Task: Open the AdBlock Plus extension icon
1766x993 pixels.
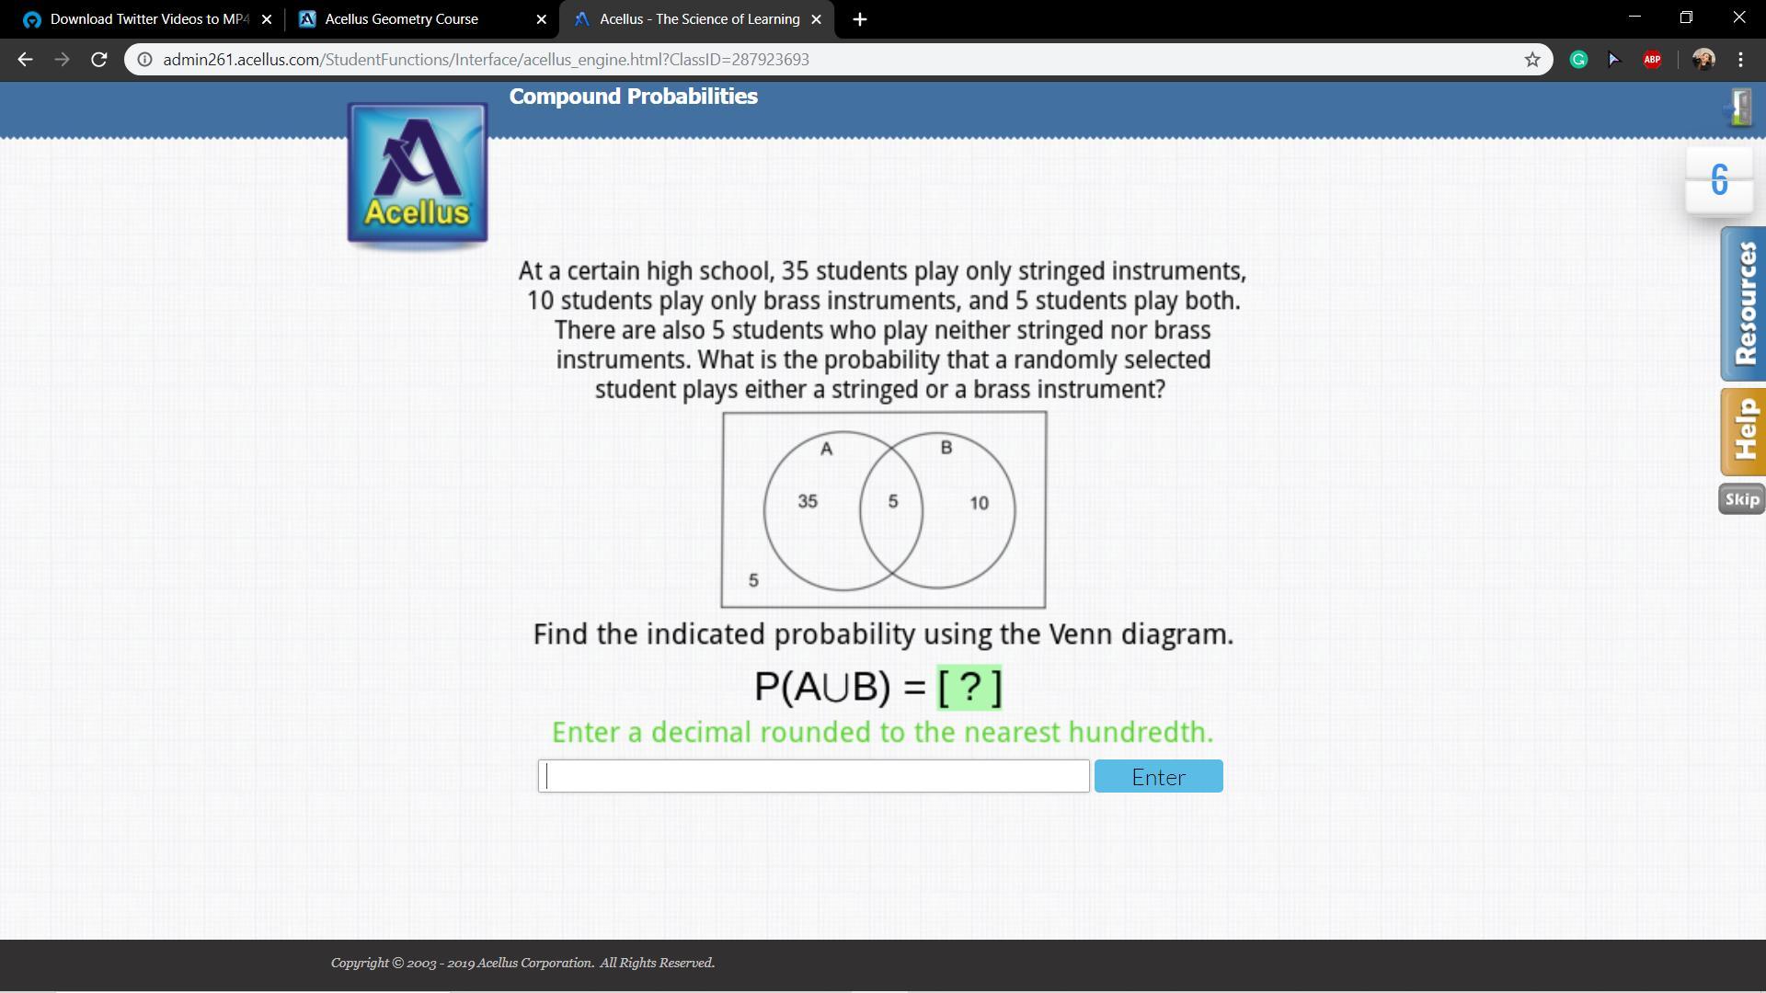Action: [1652, 60]
